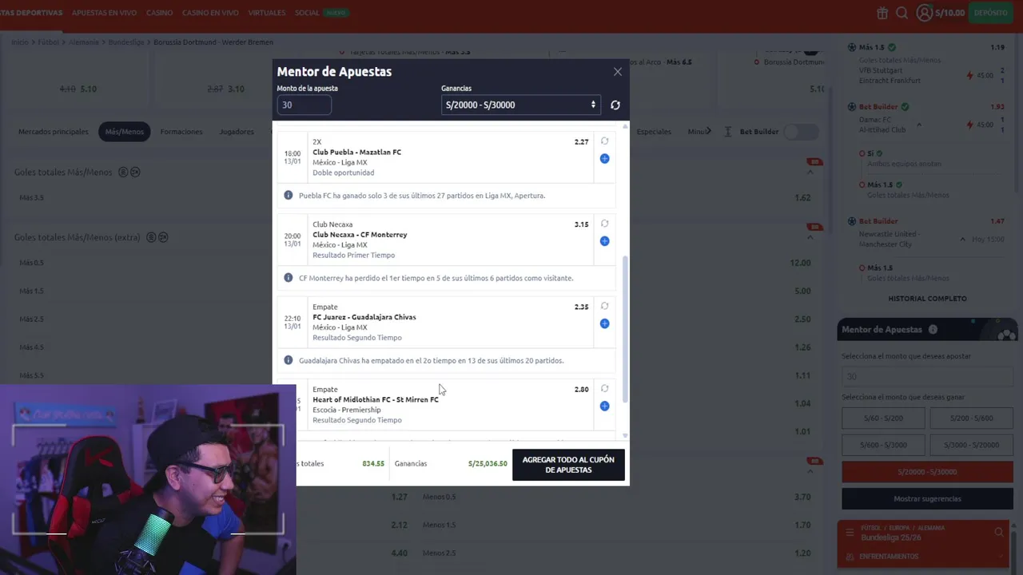Click the ball icon beside Damac FC Bet Builder
1023x575 pixels.
coord(852,106)
